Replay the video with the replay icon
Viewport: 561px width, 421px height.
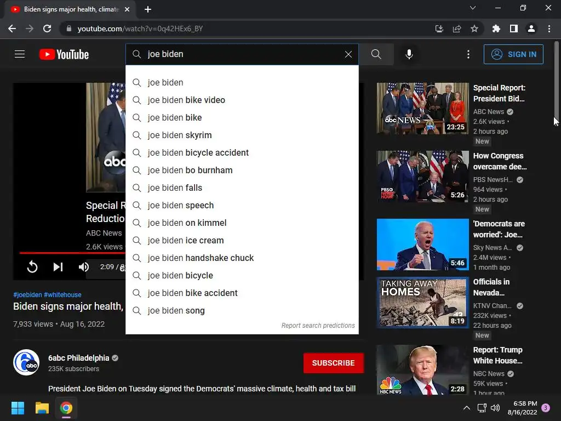click(32, 267)
